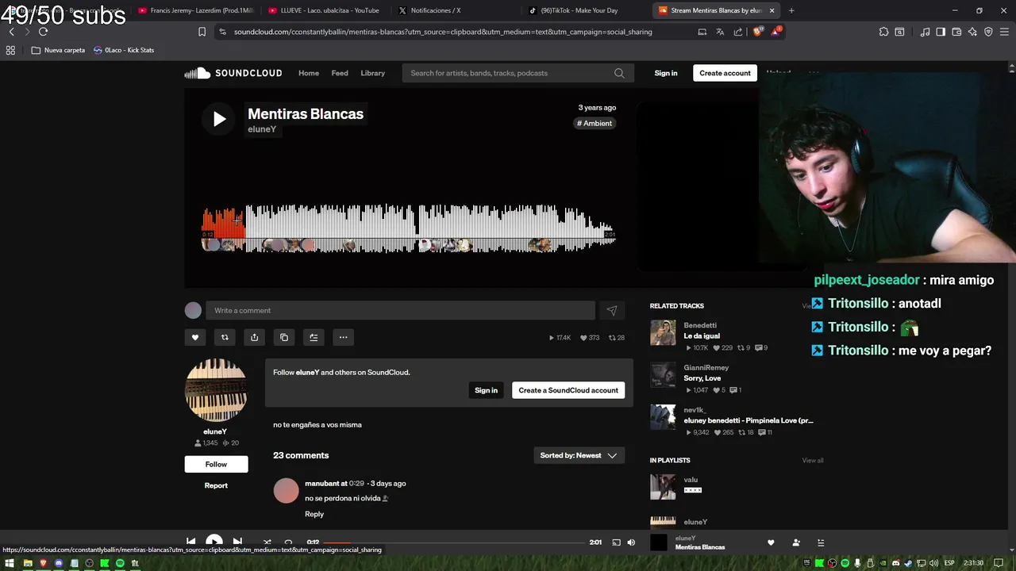Image resolution: width=1016 pixels, height=571 pixels.
Task: Go back in browser history
Action: pos(11,32)
